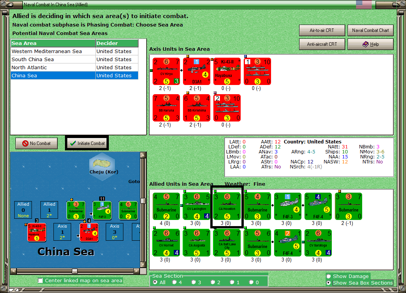Choose the CA Augusta cruiser counter
Image resolution: width=406 pixels, height=293 pixels.
196,243
